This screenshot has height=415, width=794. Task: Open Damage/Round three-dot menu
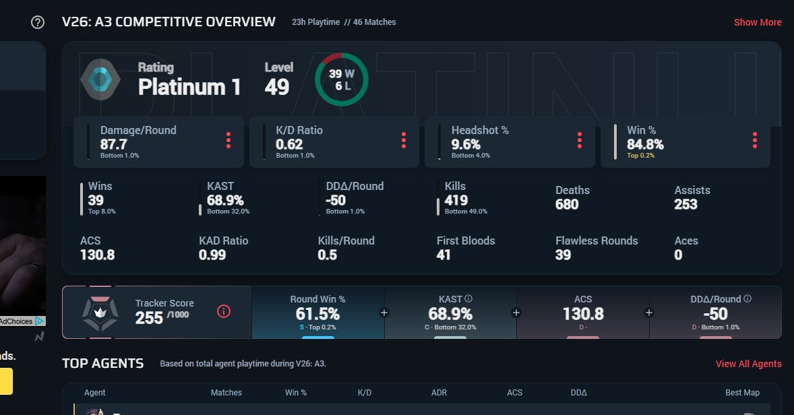tap(228, 140)
